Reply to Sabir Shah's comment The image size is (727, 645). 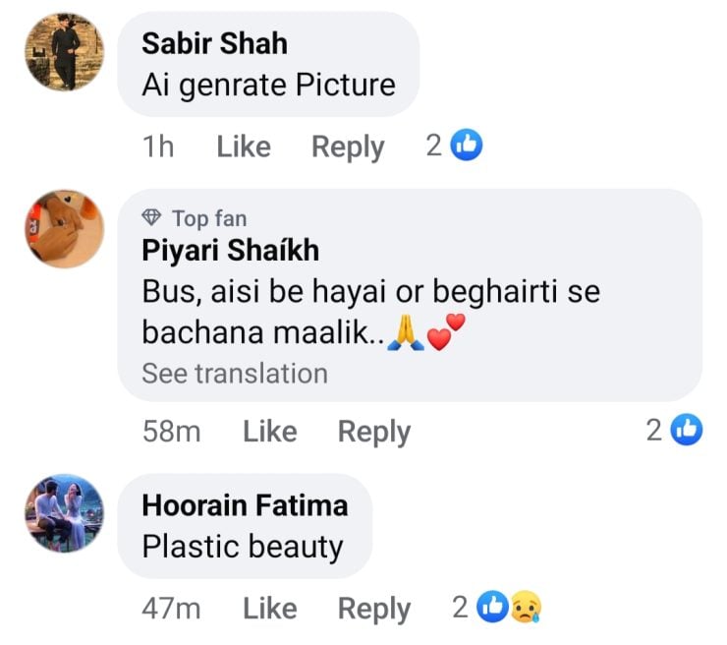click(x=348, y=147)
